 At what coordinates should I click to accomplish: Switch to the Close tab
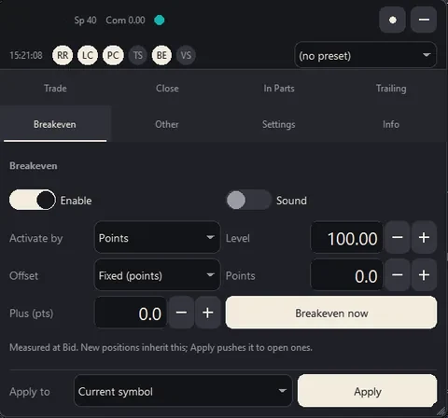tap(167, 89)
